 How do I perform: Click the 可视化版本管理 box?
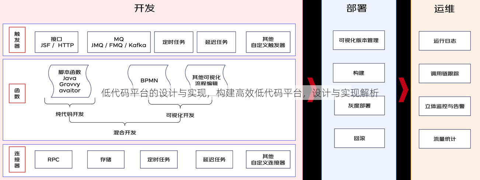pos(359,40)
